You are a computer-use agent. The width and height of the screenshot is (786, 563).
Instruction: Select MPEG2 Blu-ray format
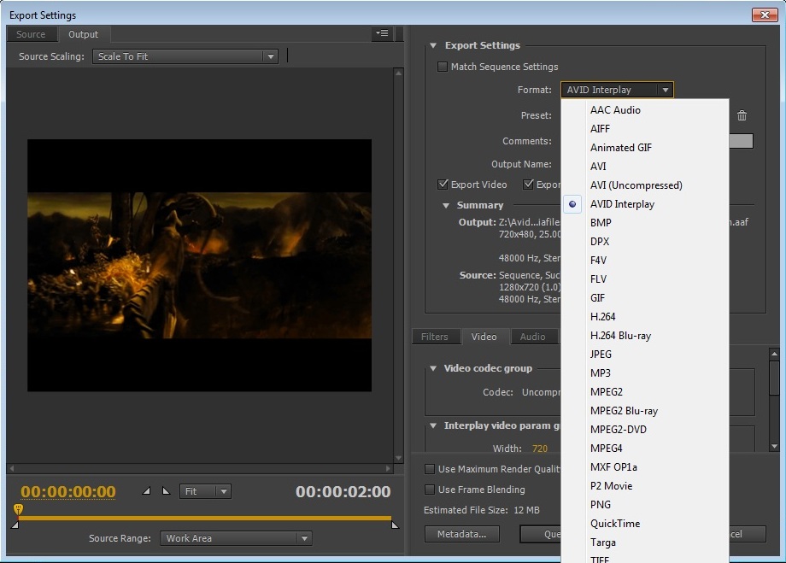click(645, 411)
